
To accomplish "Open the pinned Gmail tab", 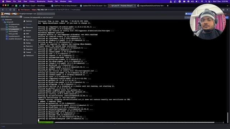I will click(x=13, y=6).
